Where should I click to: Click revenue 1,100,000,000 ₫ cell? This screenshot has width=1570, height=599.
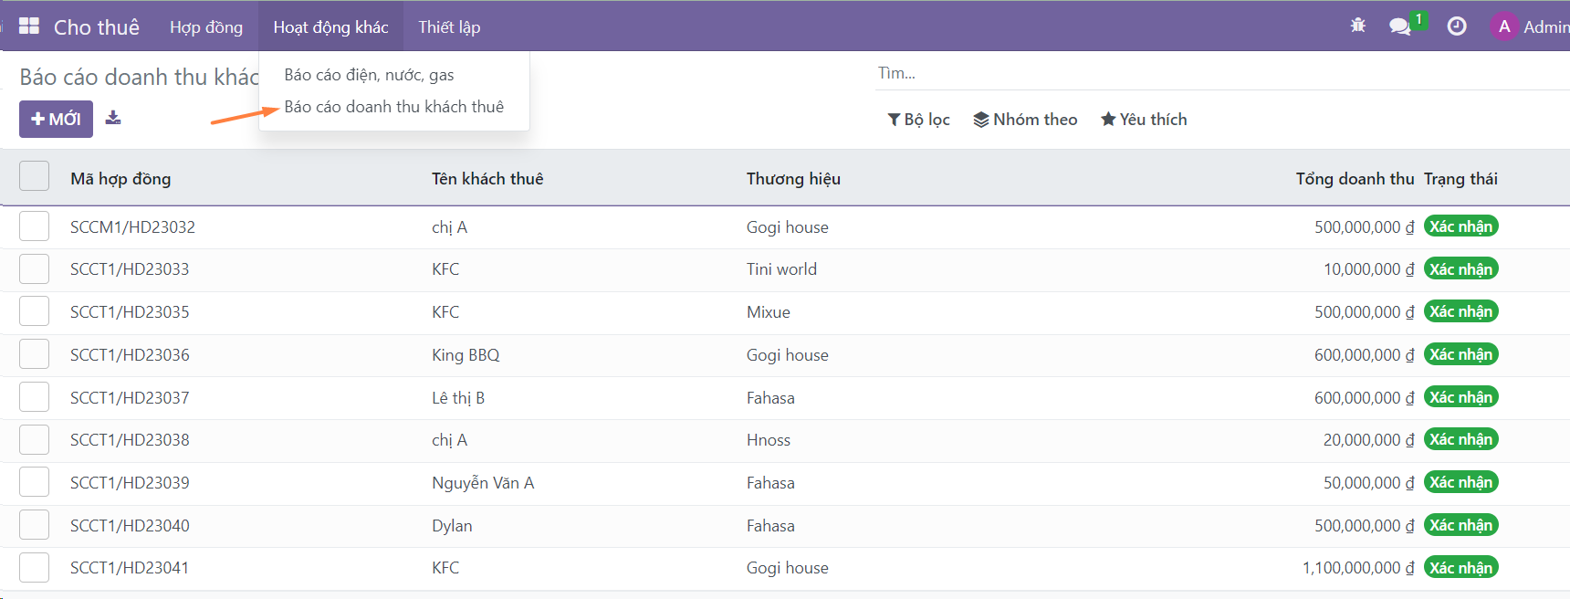(x=1358, y=568)
